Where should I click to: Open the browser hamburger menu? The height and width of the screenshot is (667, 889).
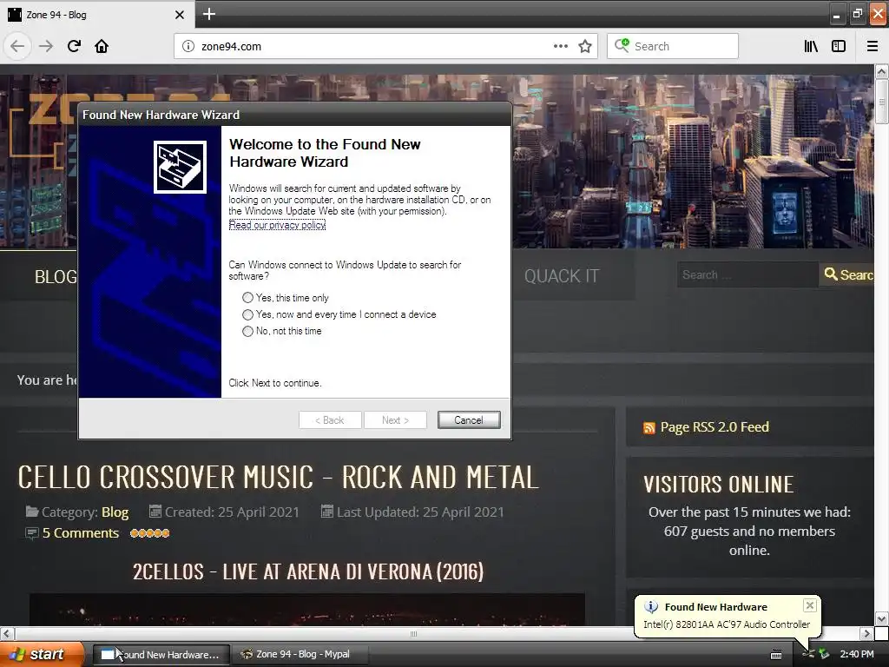[x=872, y=47]
